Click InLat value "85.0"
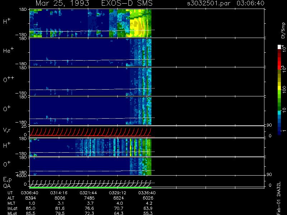The width and height of the screenshot is (287, 215). (30, 208)
